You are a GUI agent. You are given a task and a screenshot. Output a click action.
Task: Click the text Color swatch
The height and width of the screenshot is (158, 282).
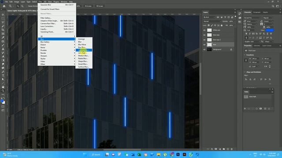click(270, 30)
